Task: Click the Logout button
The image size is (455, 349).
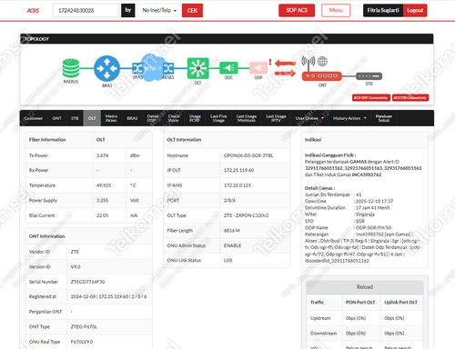Action: [415, 10]
